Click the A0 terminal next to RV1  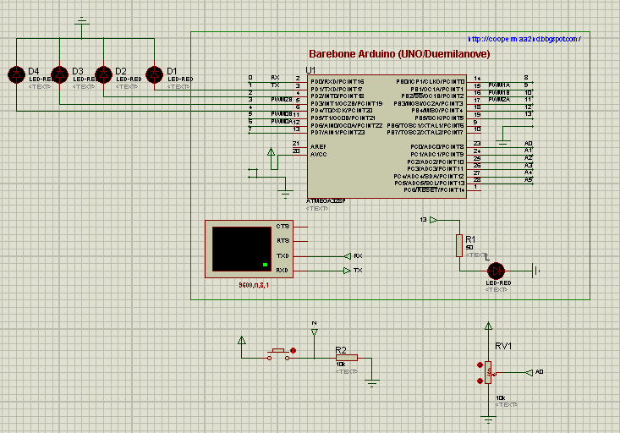(529, 372)
